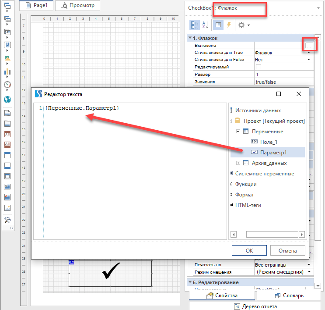Toggle the Редактируемый checkbox

coord(258,67)
